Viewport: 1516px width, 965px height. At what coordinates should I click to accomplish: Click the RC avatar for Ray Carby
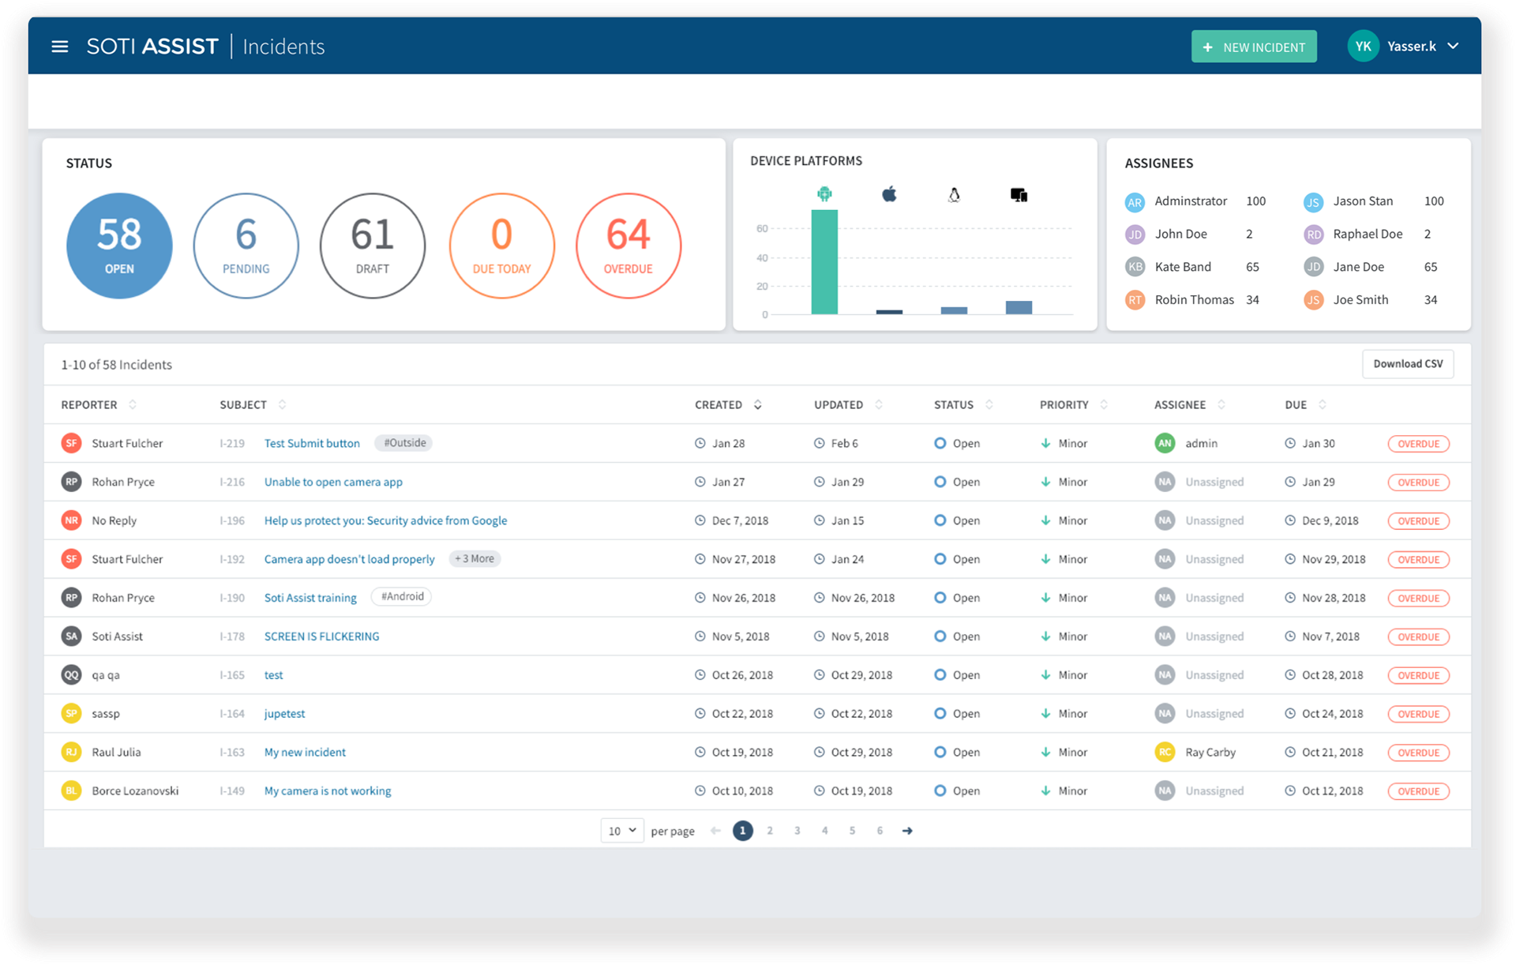tap(1165, 752)
